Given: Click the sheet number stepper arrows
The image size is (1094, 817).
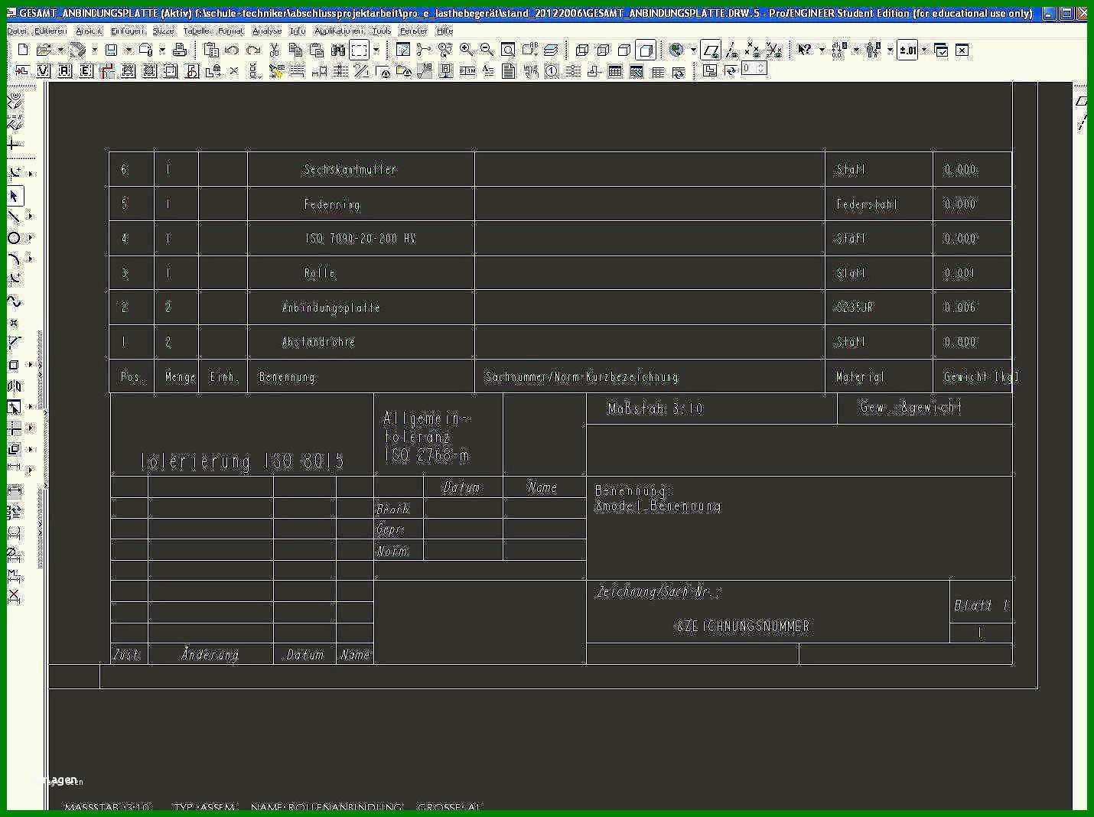Looking at the screenshot, I should point(761,69).
